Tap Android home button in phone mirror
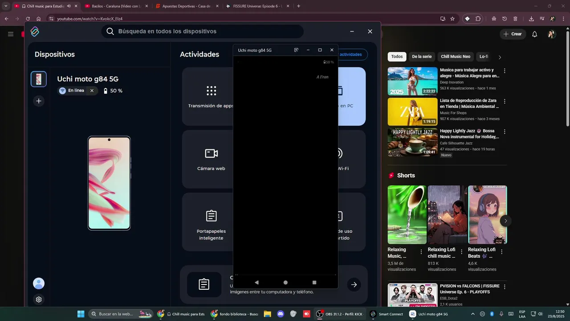This screenshot has width=570, height=321. tap(285, 282)
